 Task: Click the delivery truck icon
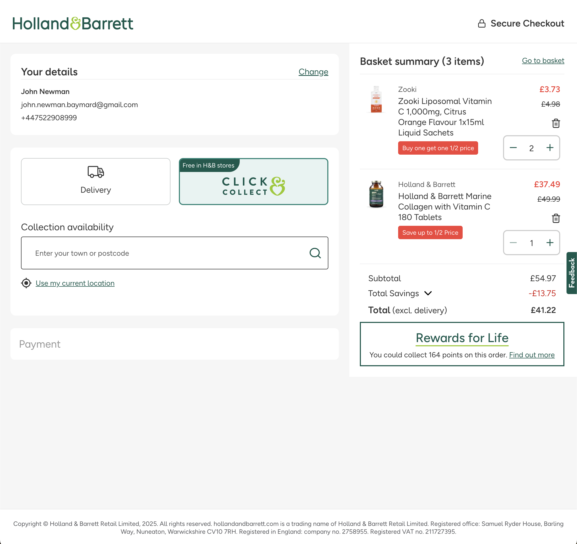pos(95,172)
